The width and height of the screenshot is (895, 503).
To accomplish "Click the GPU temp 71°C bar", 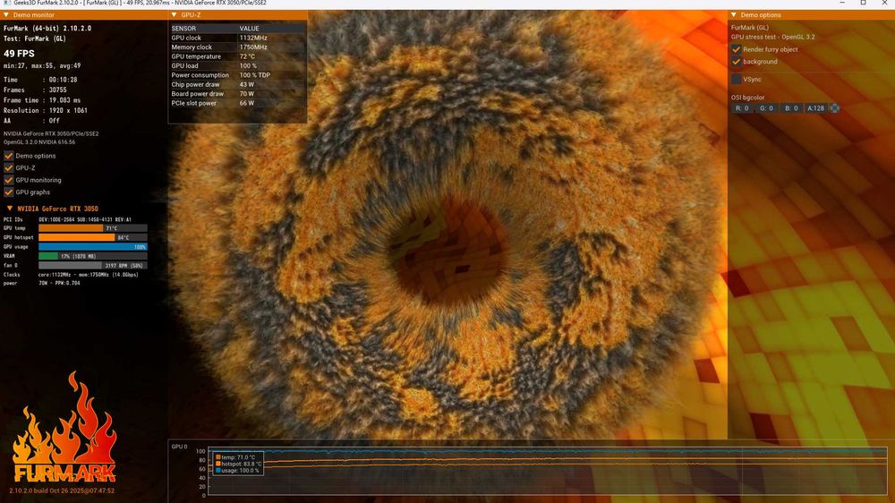I will pyautogui.click(x=92, y=228).
